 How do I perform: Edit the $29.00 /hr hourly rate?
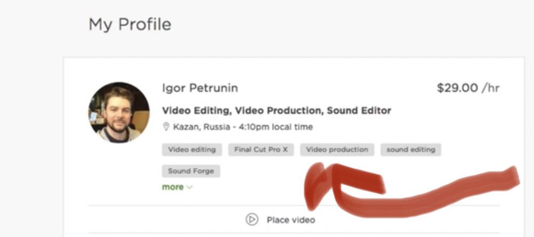pos(468,88)
